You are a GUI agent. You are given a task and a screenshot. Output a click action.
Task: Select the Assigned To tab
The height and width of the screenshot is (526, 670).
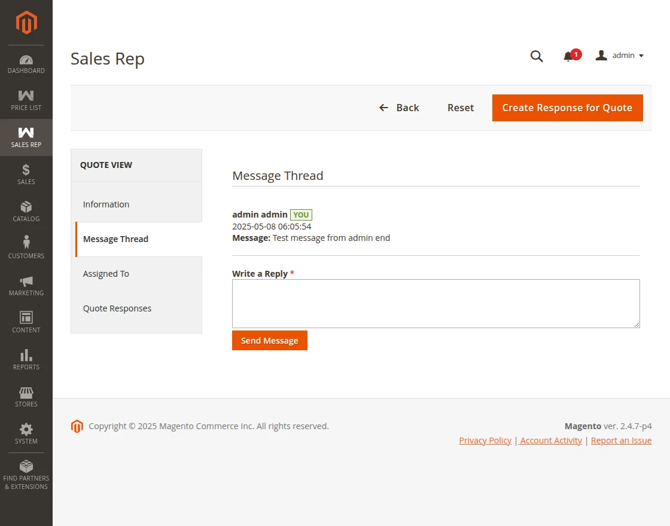pyautogui.click(x=106, y=274)
